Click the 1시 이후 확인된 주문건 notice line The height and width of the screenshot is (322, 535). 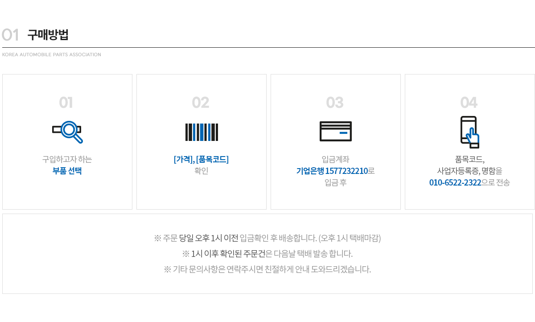click(267, 254)
